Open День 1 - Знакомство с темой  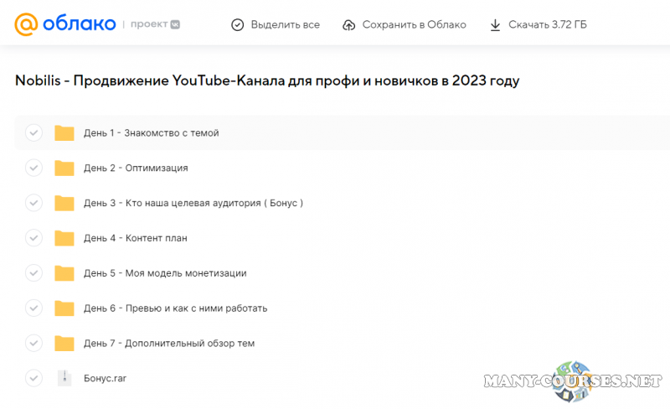coord(151,132)
